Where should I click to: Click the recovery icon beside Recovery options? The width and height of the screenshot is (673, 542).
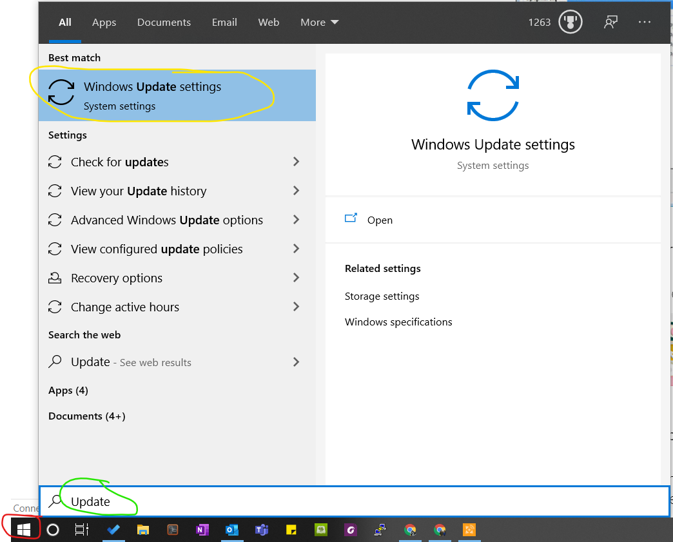coord(55,278)
